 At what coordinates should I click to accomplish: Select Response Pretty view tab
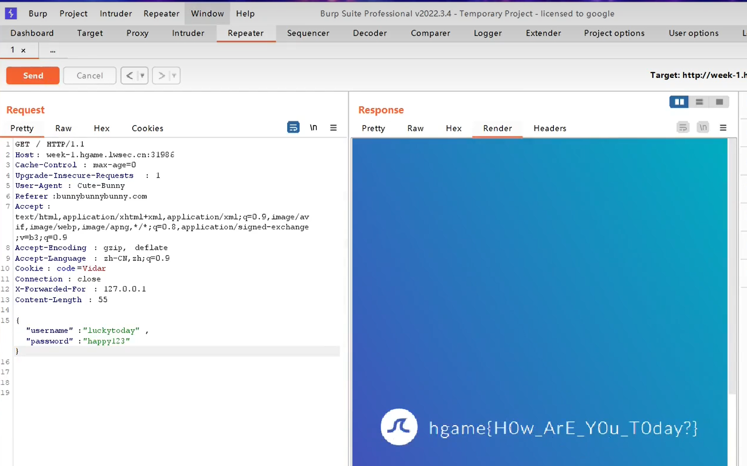tap(374, 128)
